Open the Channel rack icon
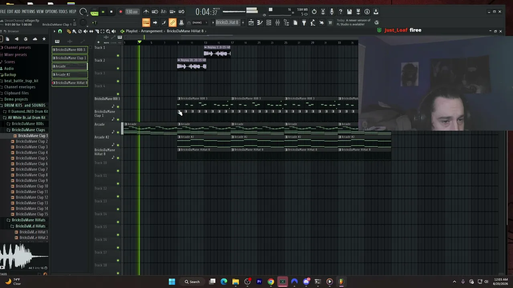The image size is (513, 288). coord(269,22)
